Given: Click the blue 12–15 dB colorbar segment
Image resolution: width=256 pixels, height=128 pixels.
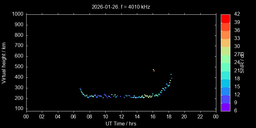Looking at the screenshot, I should point(225,91).
